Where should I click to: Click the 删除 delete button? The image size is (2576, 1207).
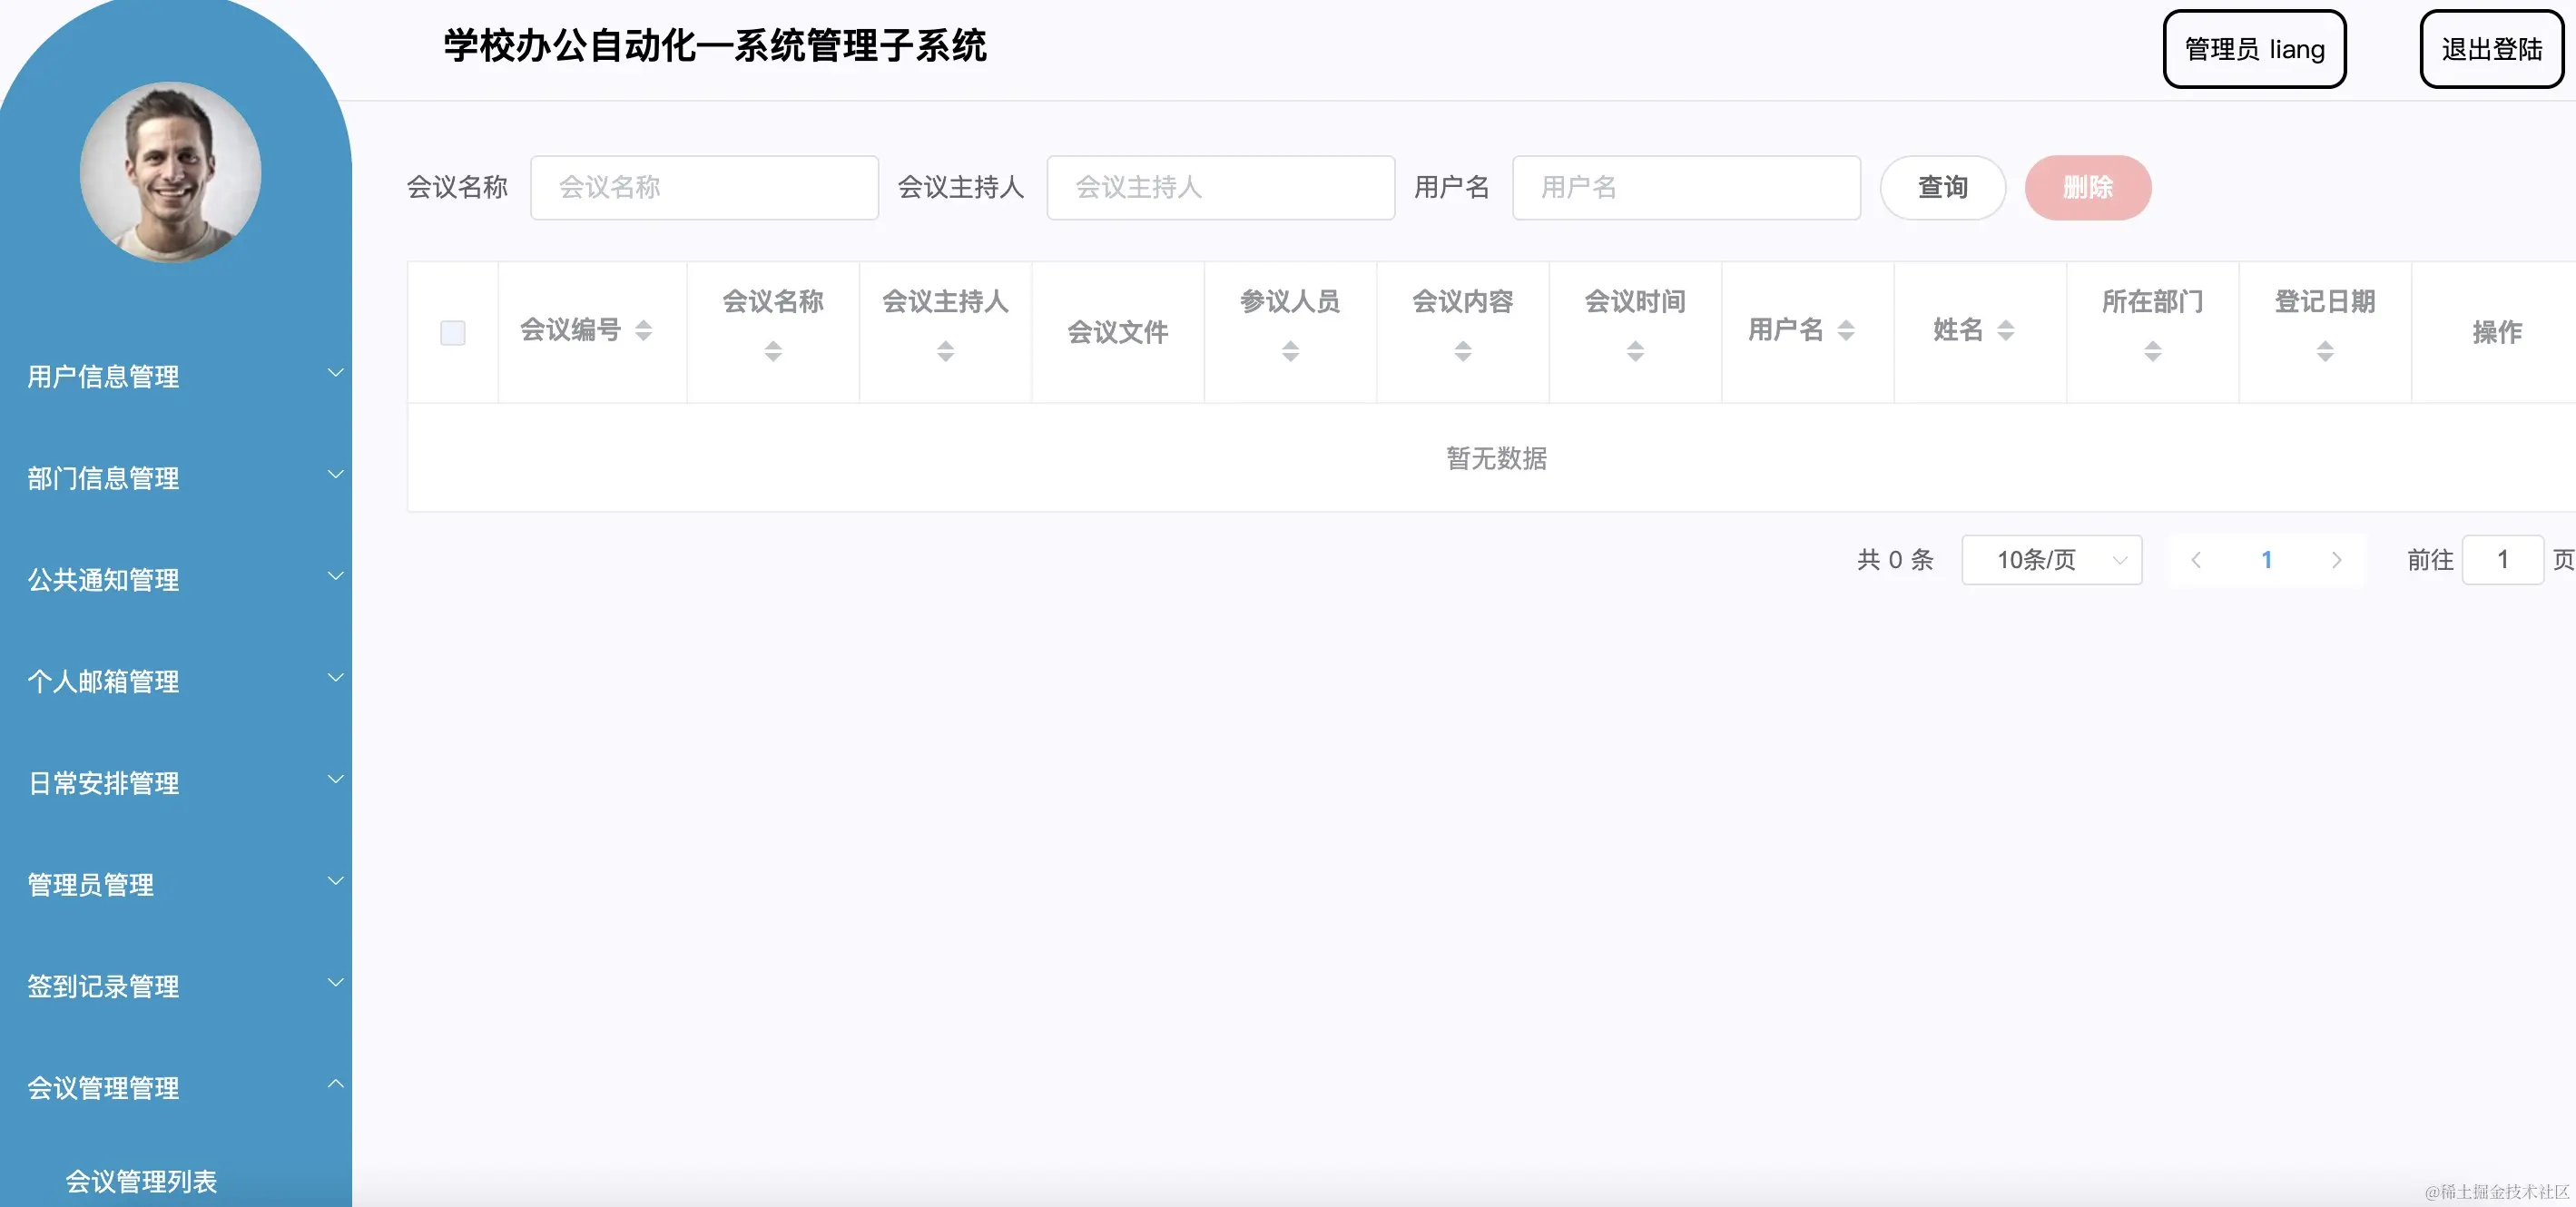pyautogui.click(x=2088, y=187)
